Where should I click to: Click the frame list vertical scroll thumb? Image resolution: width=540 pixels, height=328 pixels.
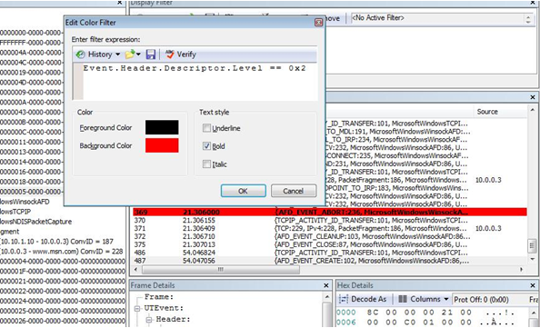click(x=533, y=245)
